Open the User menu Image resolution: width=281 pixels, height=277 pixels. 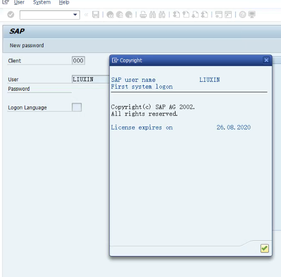point(19,2)
